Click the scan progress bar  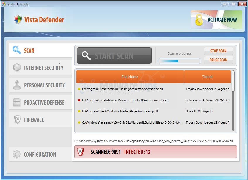click(x=180, y=61)
